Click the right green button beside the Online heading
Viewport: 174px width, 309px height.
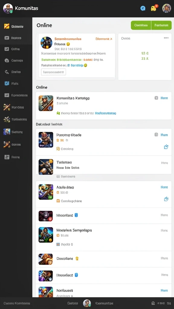(x=161, y=25)
